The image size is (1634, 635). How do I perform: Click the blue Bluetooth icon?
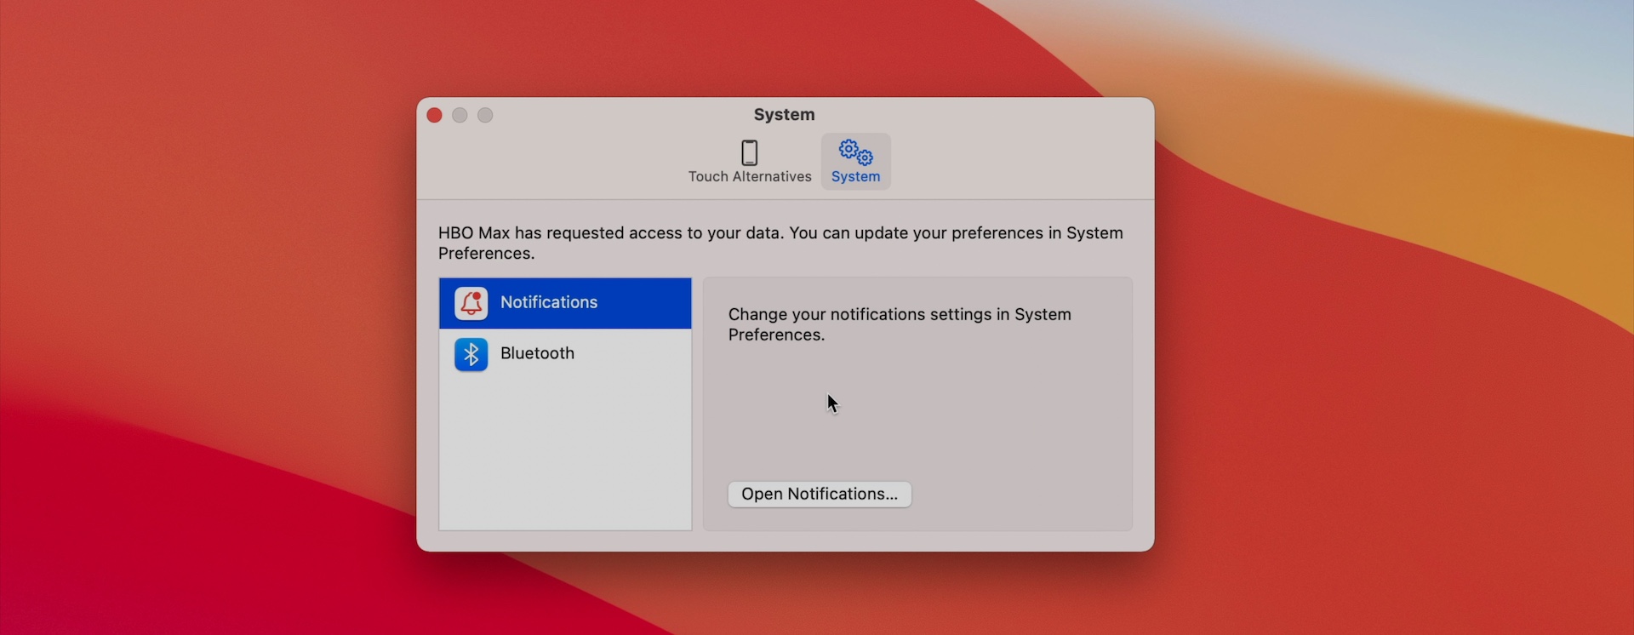tap(471, 354)
